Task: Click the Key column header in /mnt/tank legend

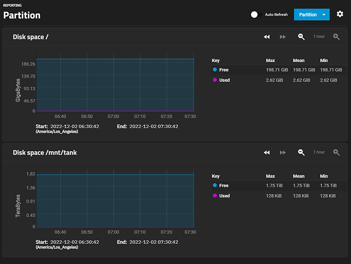Action: click(x=216, y=176)
